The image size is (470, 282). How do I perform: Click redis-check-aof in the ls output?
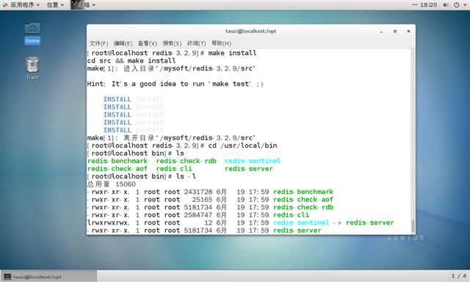point(117,169)
